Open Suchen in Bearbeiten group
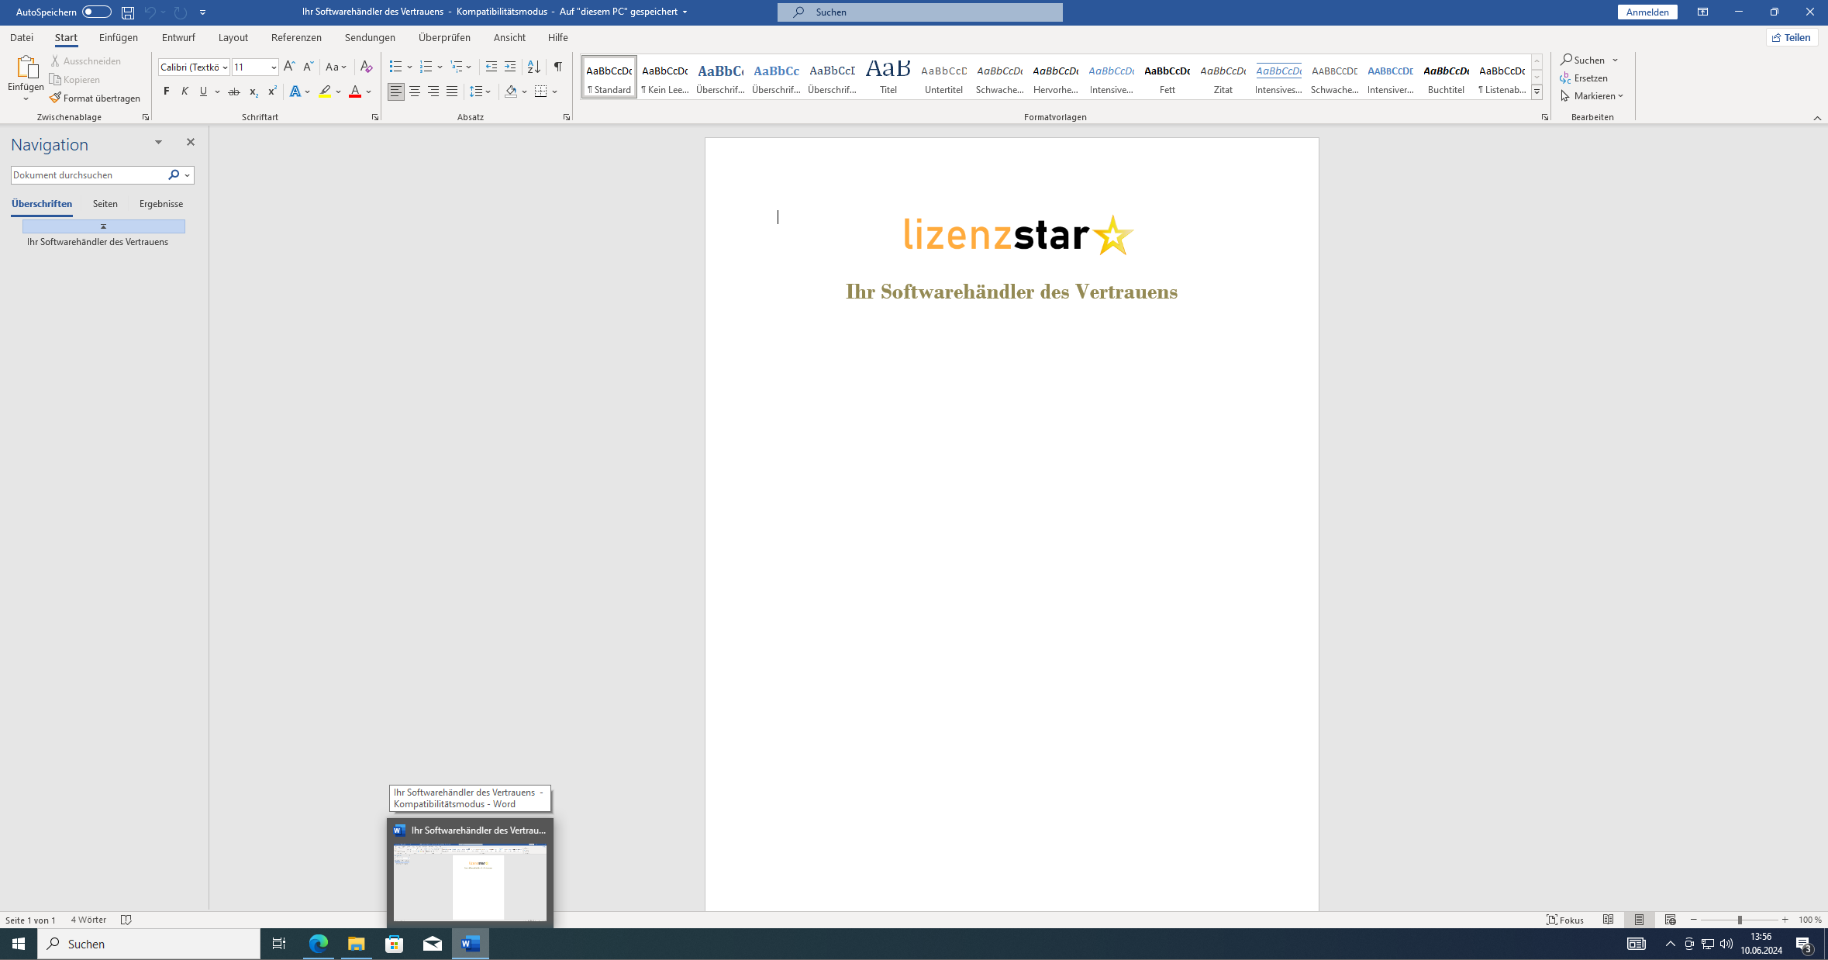Image resolution: width=1828 pixels, height=960 pixels. (1584, 60)
